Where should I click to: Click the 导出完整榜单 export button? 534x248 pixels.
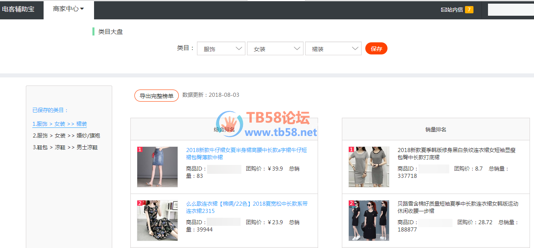pyautogui.click(x=156, y=96)
